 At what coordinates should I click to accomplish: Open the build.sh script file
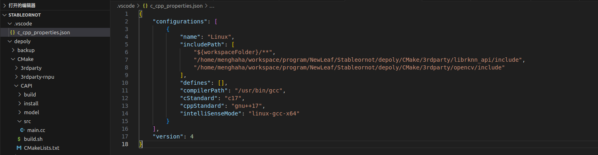33,139
